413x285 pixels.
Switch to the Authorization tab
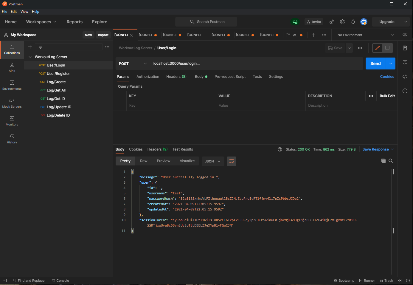pyautogui.click(x=148, y=77)
